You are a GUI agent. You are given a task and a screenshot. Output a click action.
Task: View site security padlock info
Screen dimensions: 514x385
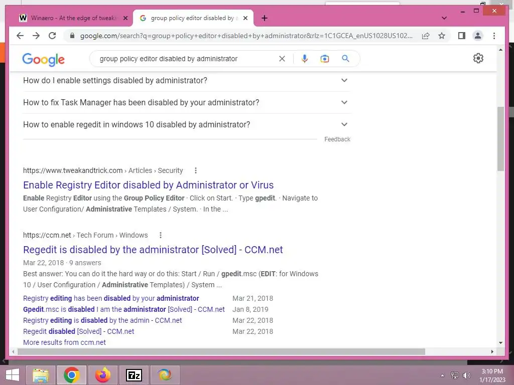pyautogui.click(x=72, y=36)
